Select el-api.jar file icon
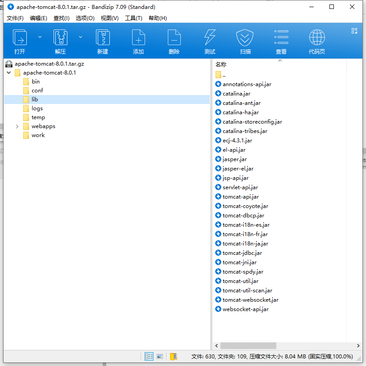The width and height of the screenshot is (366, 366). pos(218,150)
